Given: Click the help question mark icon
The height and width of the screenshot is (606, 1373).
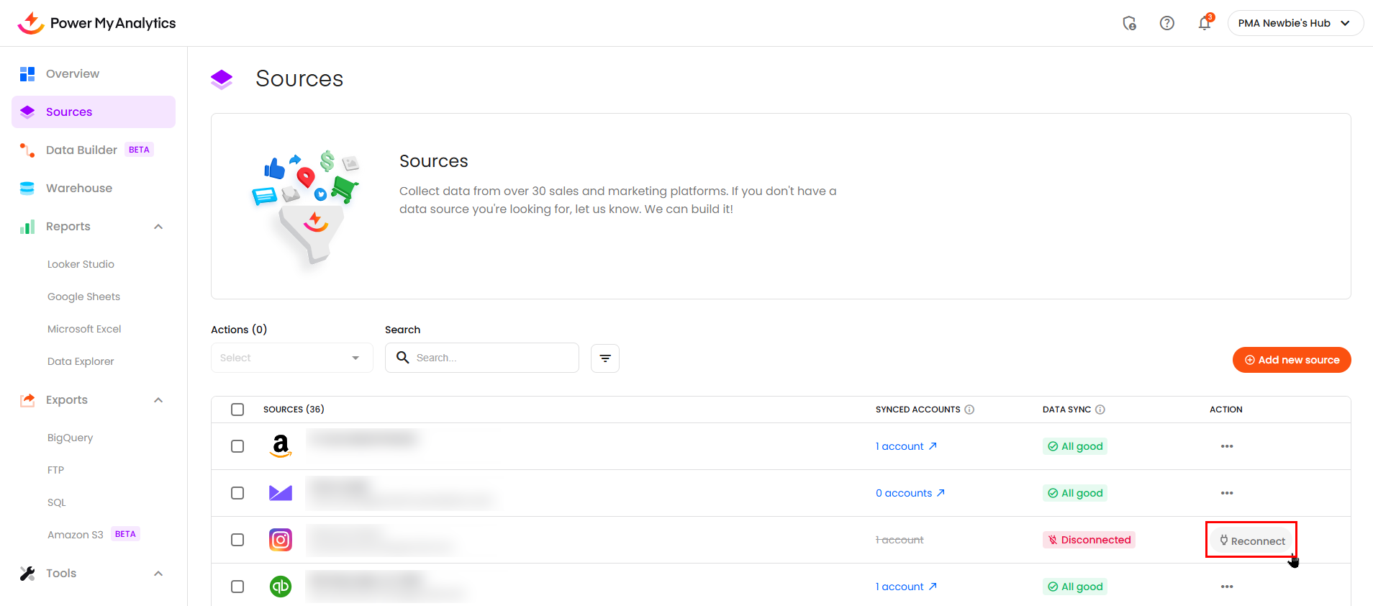Looking at the screenshot, I should coord(1166,24).
